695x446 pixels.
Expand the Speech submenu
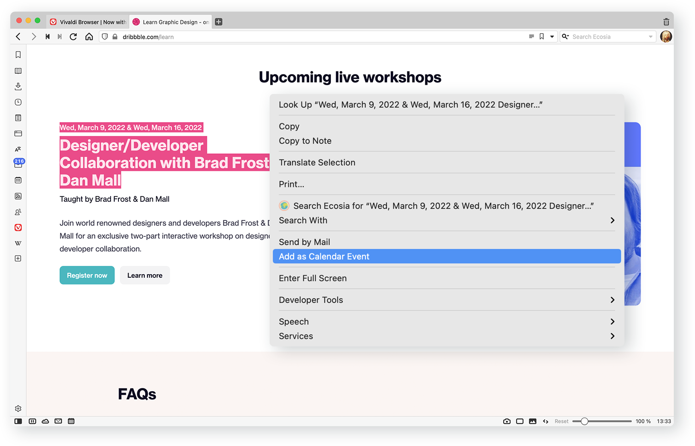point(447,322)
